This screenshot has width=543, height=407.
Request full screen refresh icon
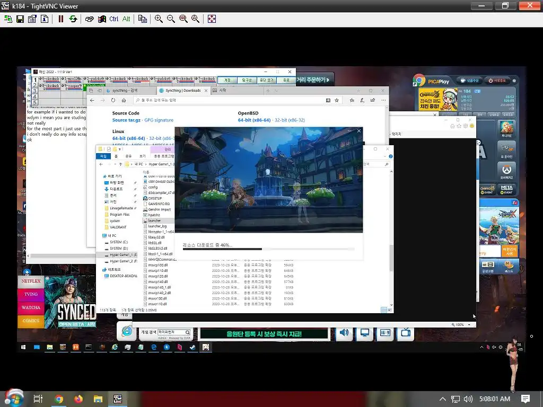coord(73,19)
